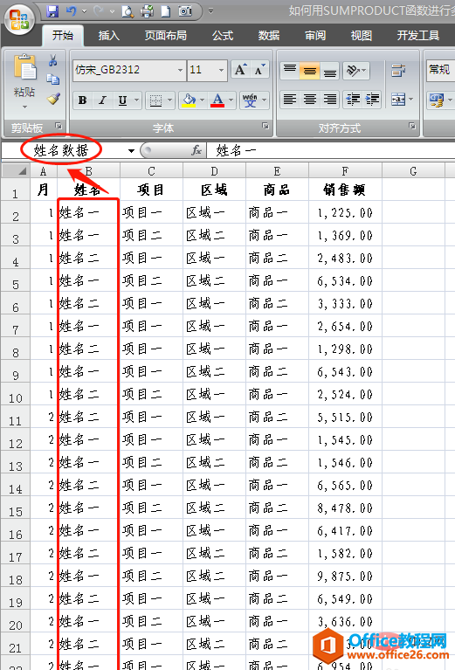The width and height of the screenshot is (455, 670).
Task: Open the undo history dropdown arrow
Action: pos(84,11)
